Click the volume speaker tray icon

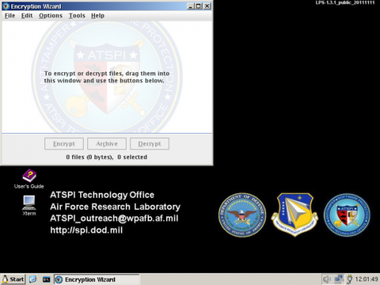coord(327,279)
